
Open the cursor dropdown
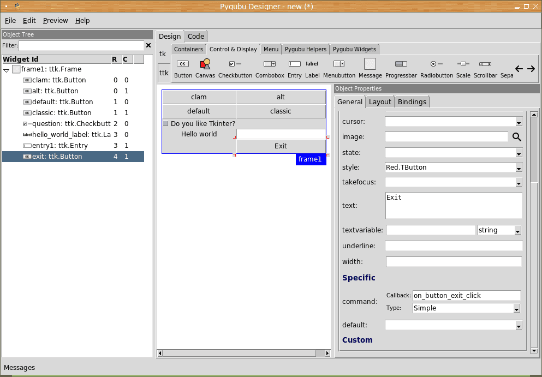[x=518, y=122]
